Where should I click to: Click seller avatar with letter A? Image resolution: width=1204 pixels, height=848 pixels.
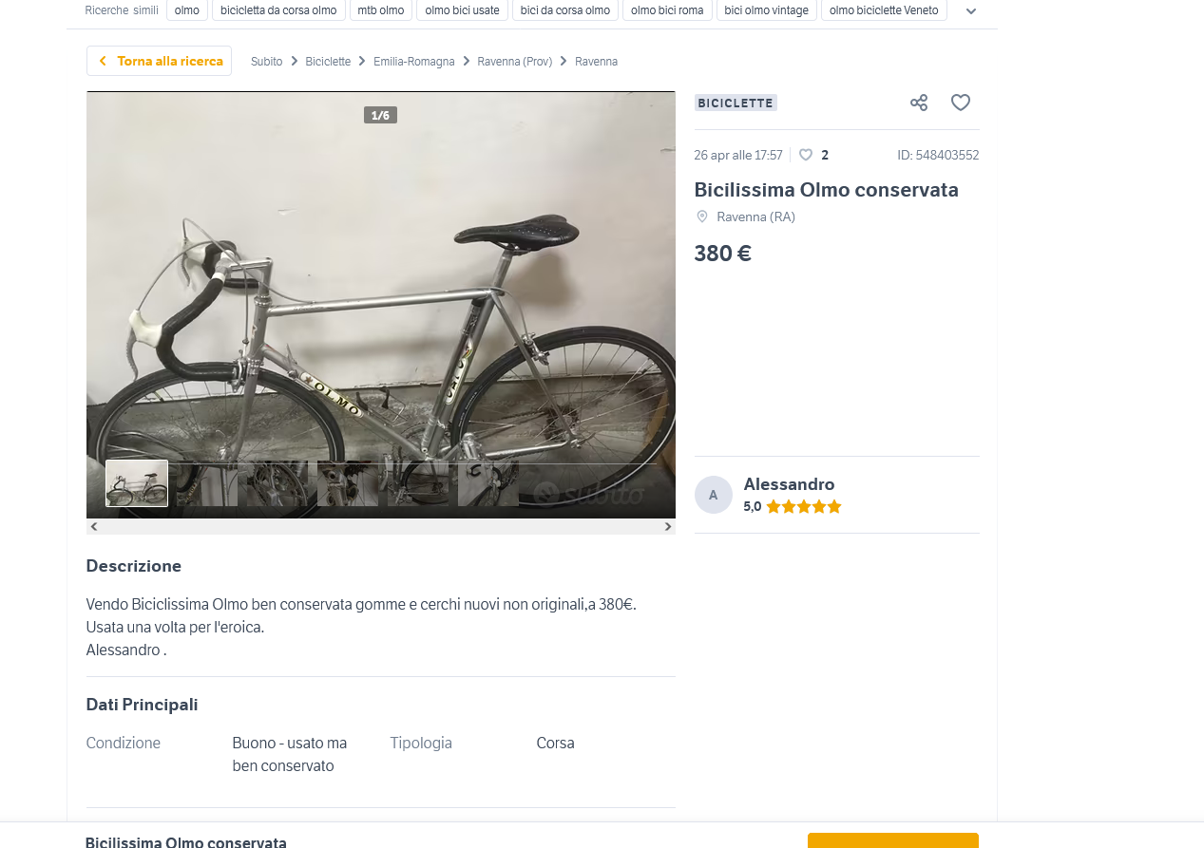(x=713, y=495)
